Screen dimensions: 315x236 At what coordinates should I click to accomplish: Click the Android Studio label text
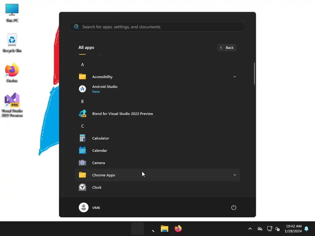click(105, 86)
